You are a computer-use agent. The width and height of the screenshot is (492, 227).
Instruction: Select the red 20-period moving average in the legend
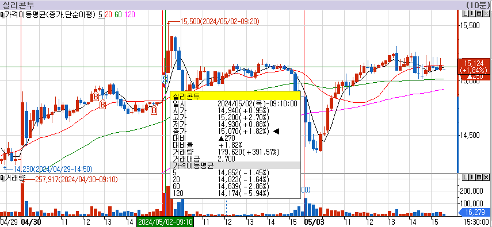[108, 14]
